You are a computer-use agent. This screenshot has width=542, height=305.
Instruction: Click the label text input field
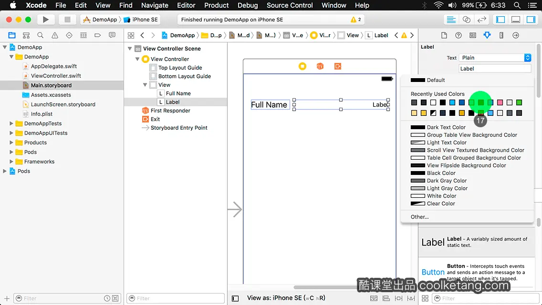[495, 69]
